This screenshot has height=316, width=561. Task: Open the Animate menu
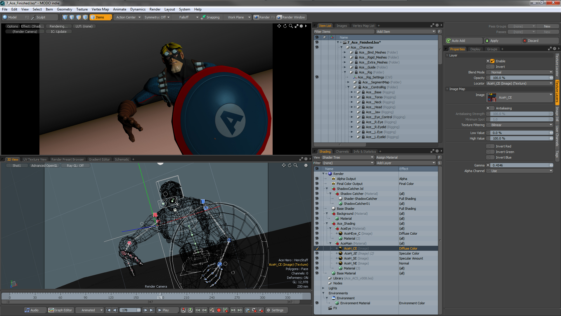click(x=120, y=9)
